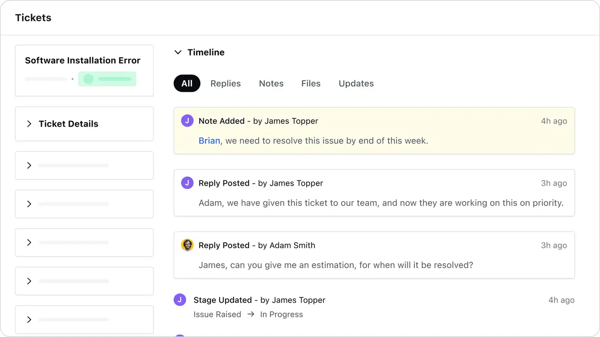This screenshot has height=337, width=600.
Task: Click the Issue Raised stage label
Action: tap(217, 314)
